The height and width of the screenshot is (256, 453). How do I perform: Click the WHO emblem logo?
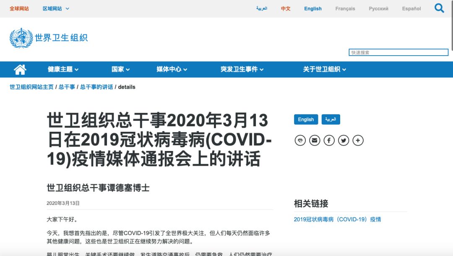point(21,38)
